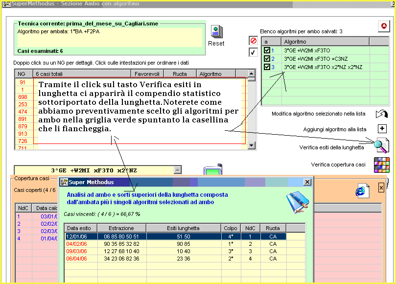Viewport: 396px width, 284px height.
Task: Select NG row 891
Action: click(23, 119)
